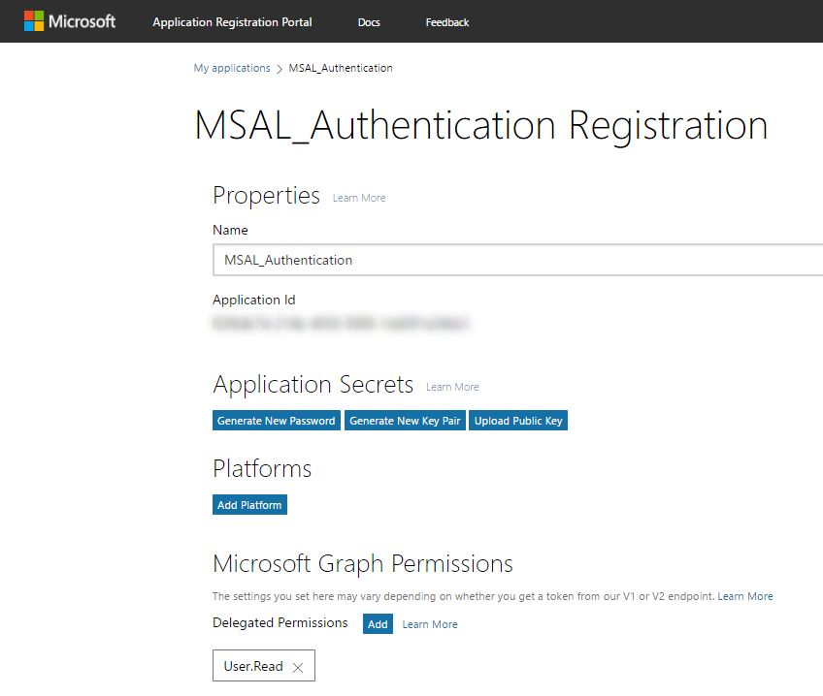This screenshot has height=696, width=823.
Task: Click the Add Platform button
Action: click(x=249, y=505)
